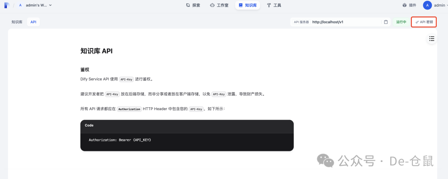
Task: Select the API sub-tab
Action: (x=34, y=22)
